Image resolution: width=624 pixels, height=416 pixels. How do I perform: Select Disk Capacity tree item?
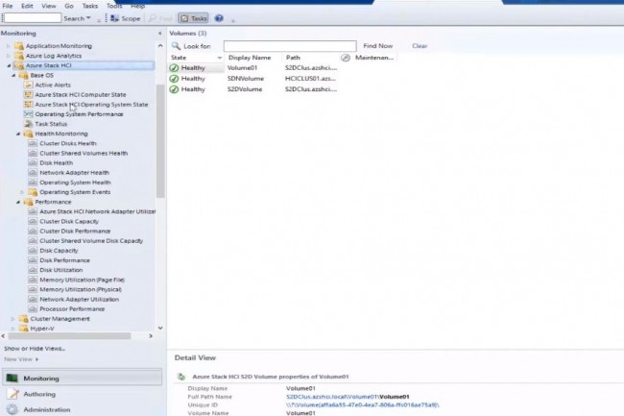pyautogui.click(x=59, y=251)
